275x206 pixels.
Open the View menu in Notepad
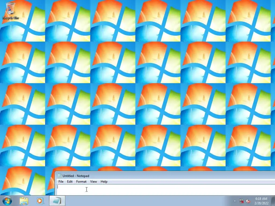coord(93,182)
